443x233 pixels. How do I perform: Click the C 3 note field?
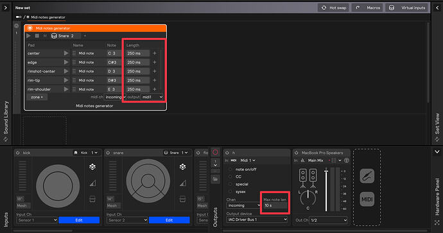[x=114, y=53]
